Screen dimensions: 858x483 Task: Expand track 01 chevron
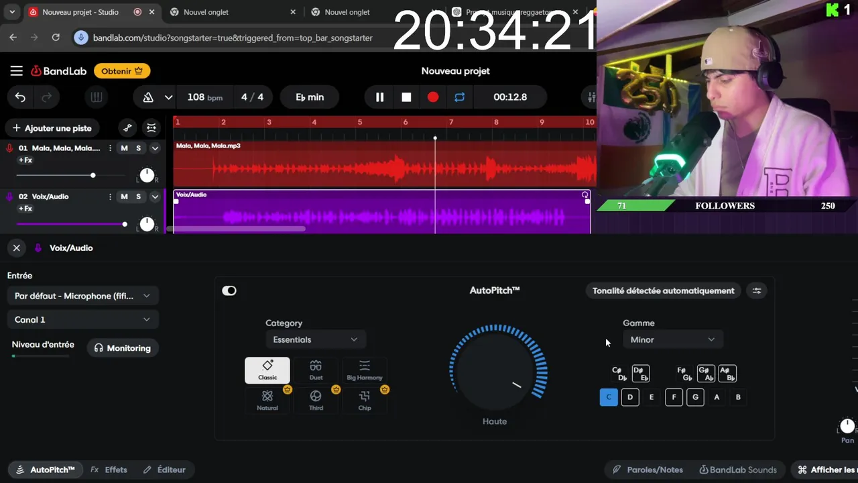point(155,148)
